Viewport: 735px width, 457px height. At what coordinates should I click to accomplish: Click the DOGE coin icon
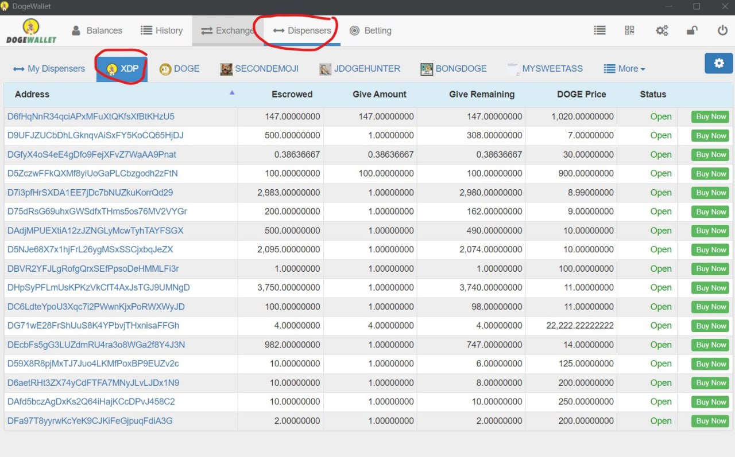[x=165, y=69]
